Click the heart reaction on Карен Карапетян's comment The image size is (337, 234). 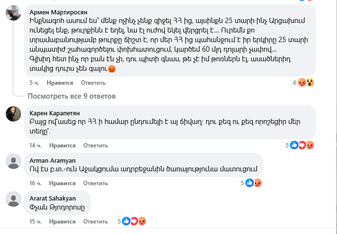click(303, 145)
